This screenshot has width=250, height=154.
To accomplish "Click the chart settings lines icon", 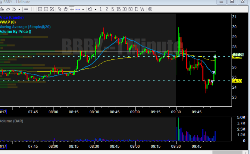I will (x=14, y=9).
